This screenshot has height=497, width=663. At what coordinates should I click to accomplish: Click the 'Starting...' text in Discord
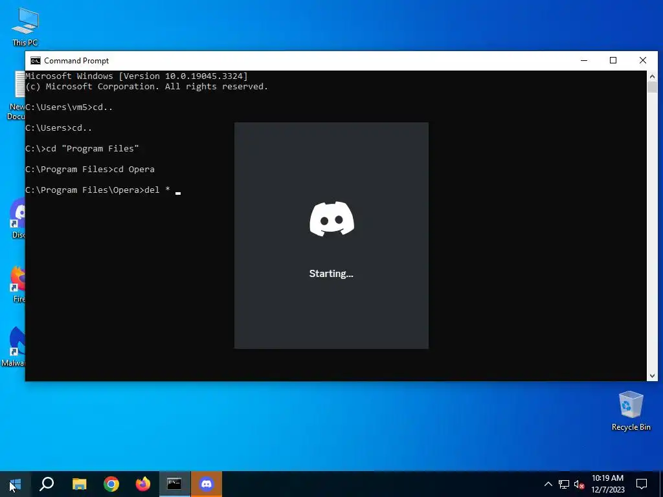[x=331, y=274]
